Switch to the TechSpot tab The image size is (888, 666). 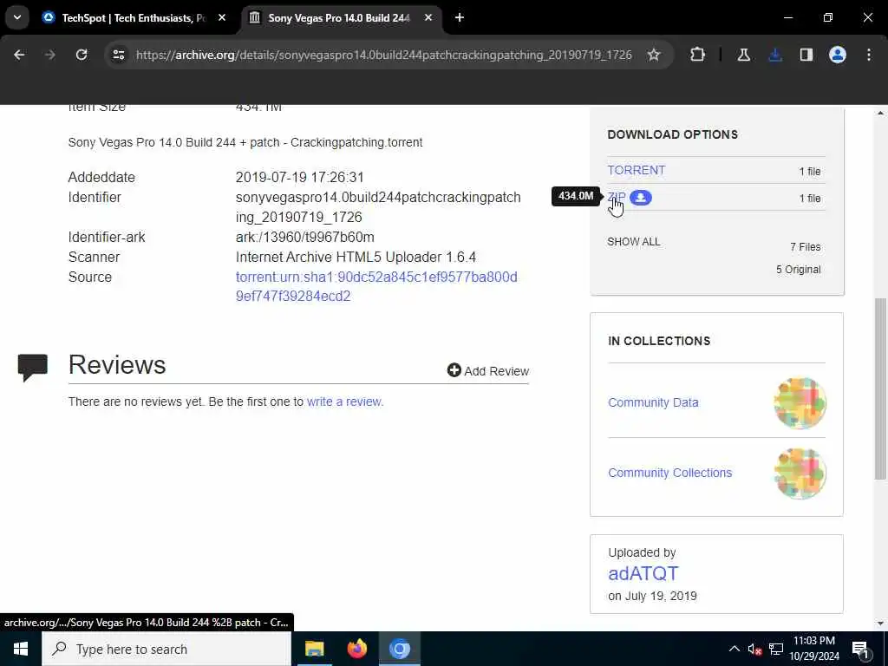click(x=133, y=17)
